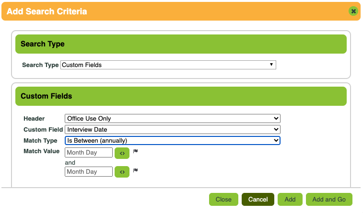363x213 pixels.
Task: Open the Search Type dropdown
Action: [x=168, y=65]
